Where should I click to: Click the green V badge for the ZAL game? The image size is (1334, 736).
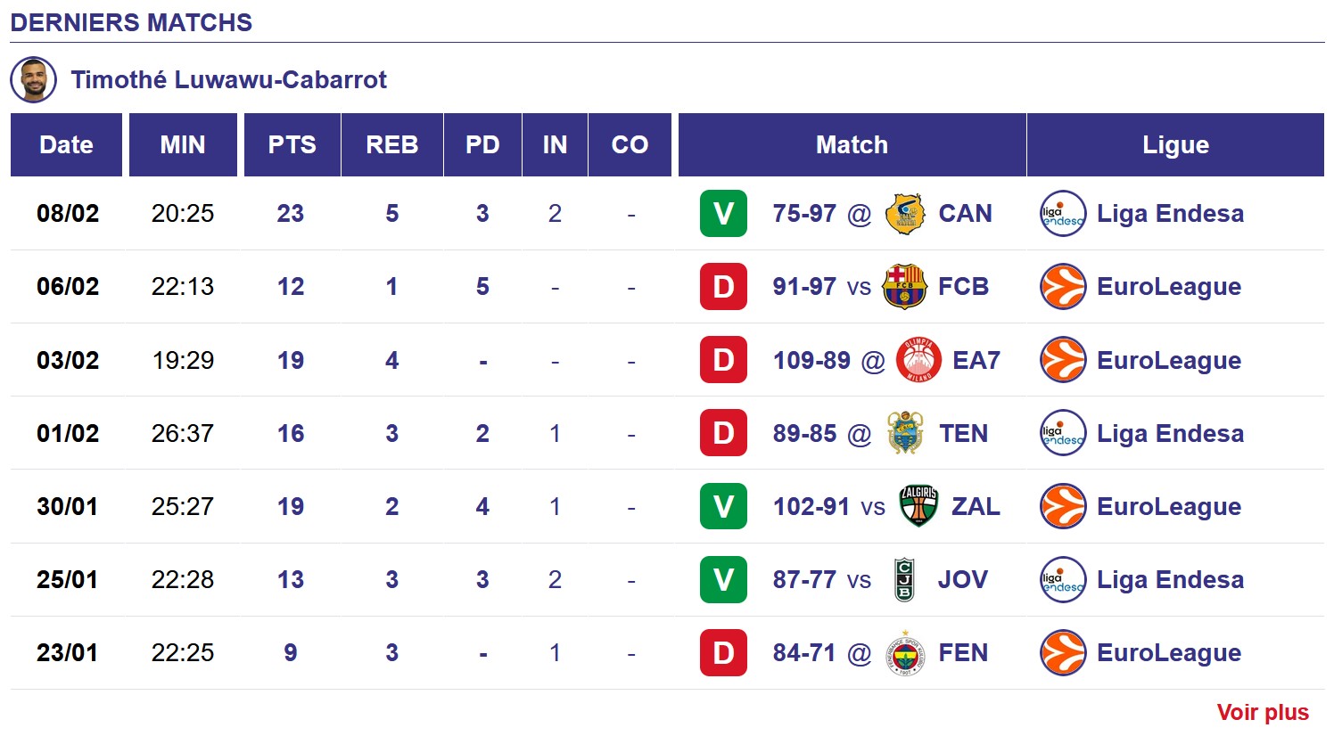click(x=723, y=506)
